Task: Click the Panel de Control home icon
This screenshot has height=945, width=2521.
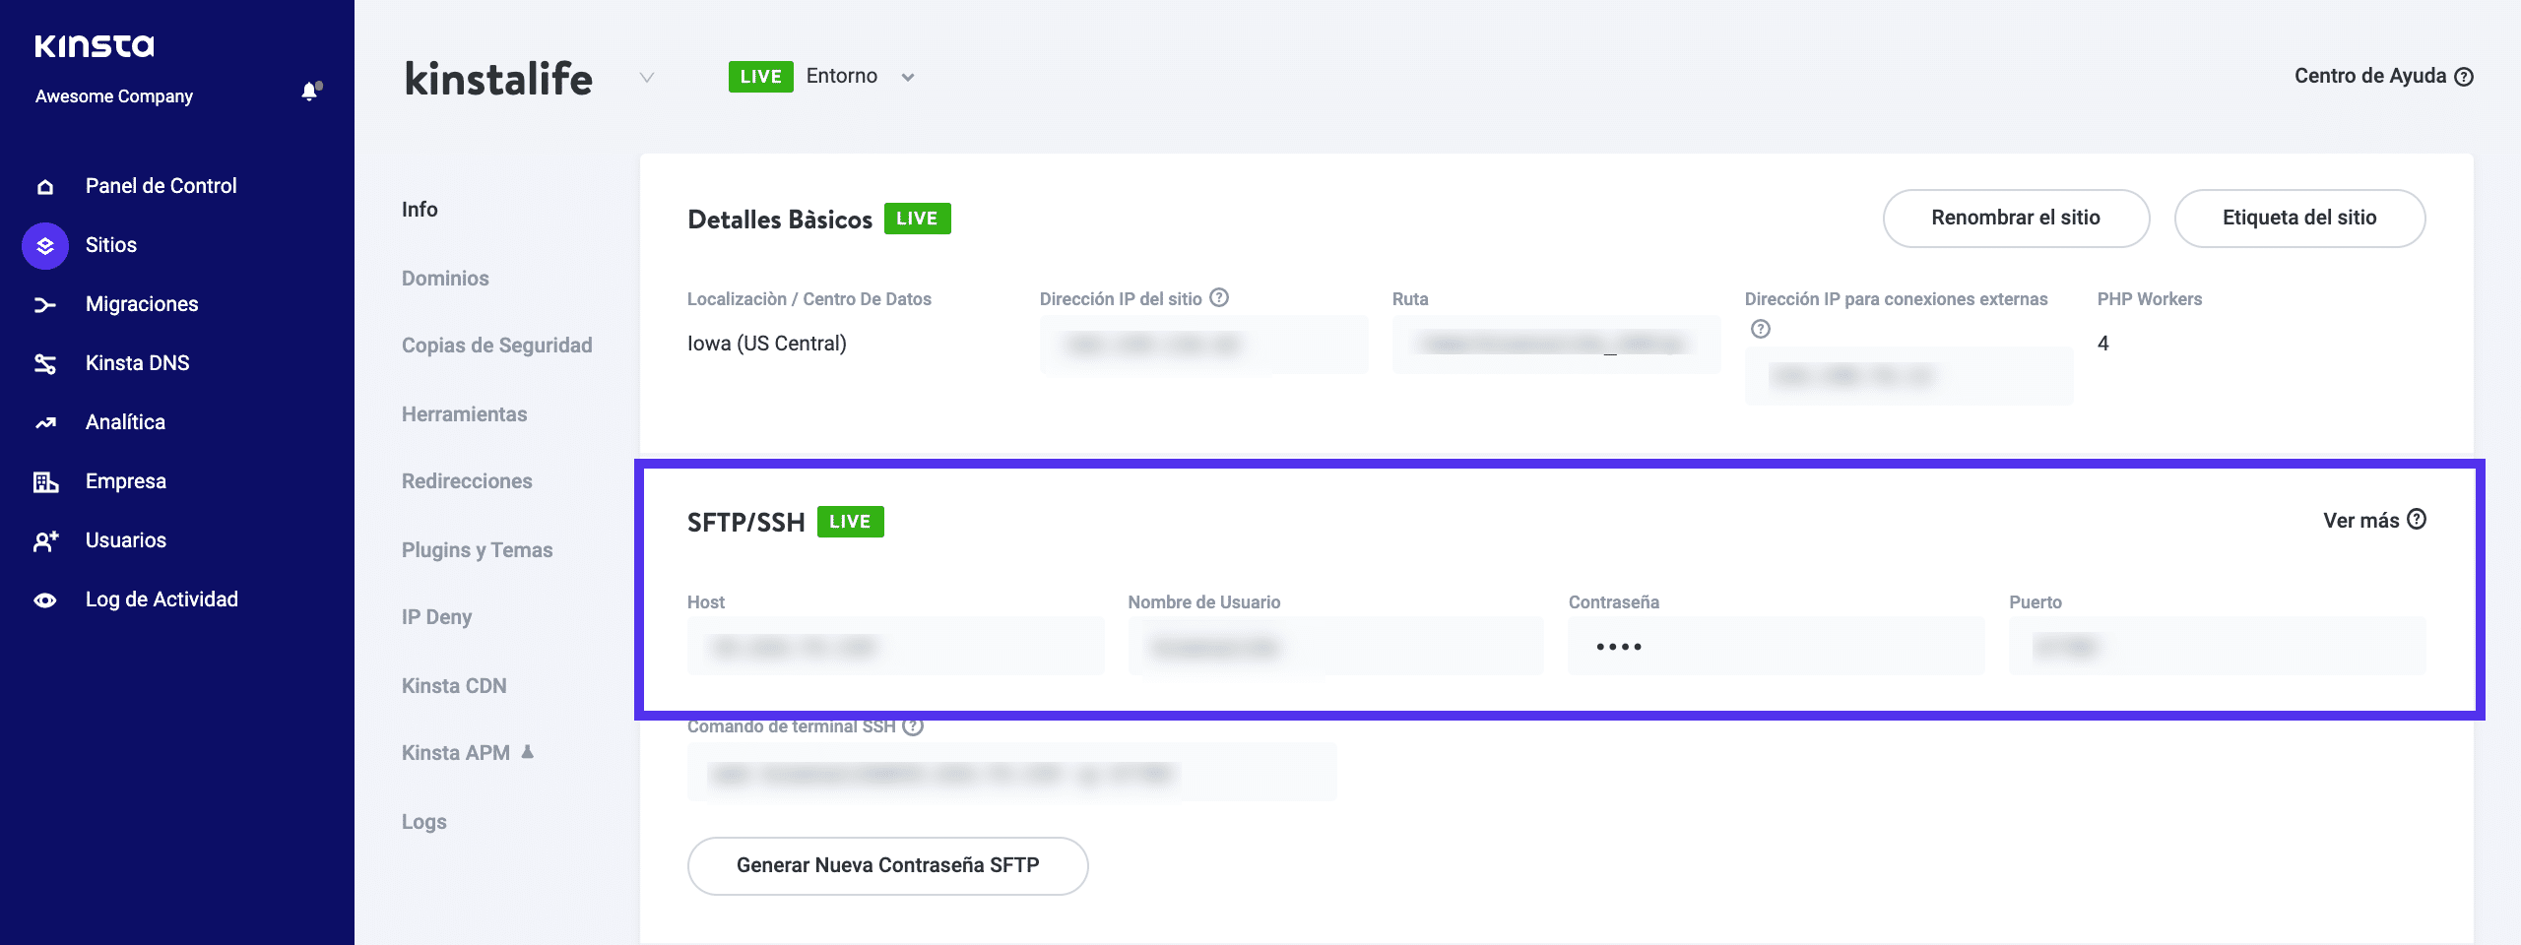Action: pos(45,187)
